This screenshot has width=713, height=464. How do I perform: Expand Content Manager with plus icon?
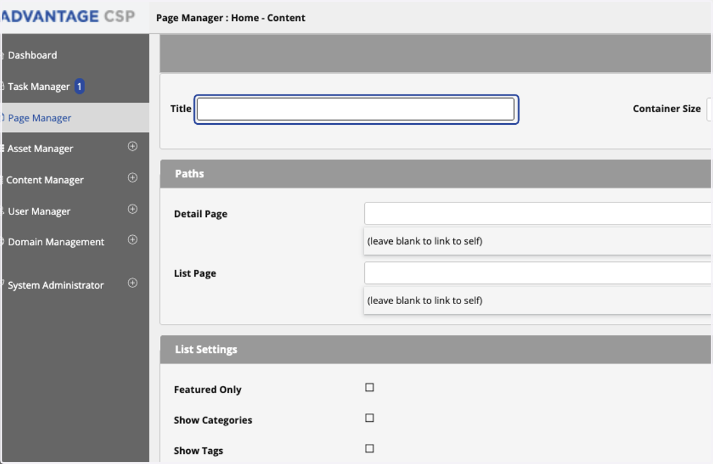click(132, 178)
